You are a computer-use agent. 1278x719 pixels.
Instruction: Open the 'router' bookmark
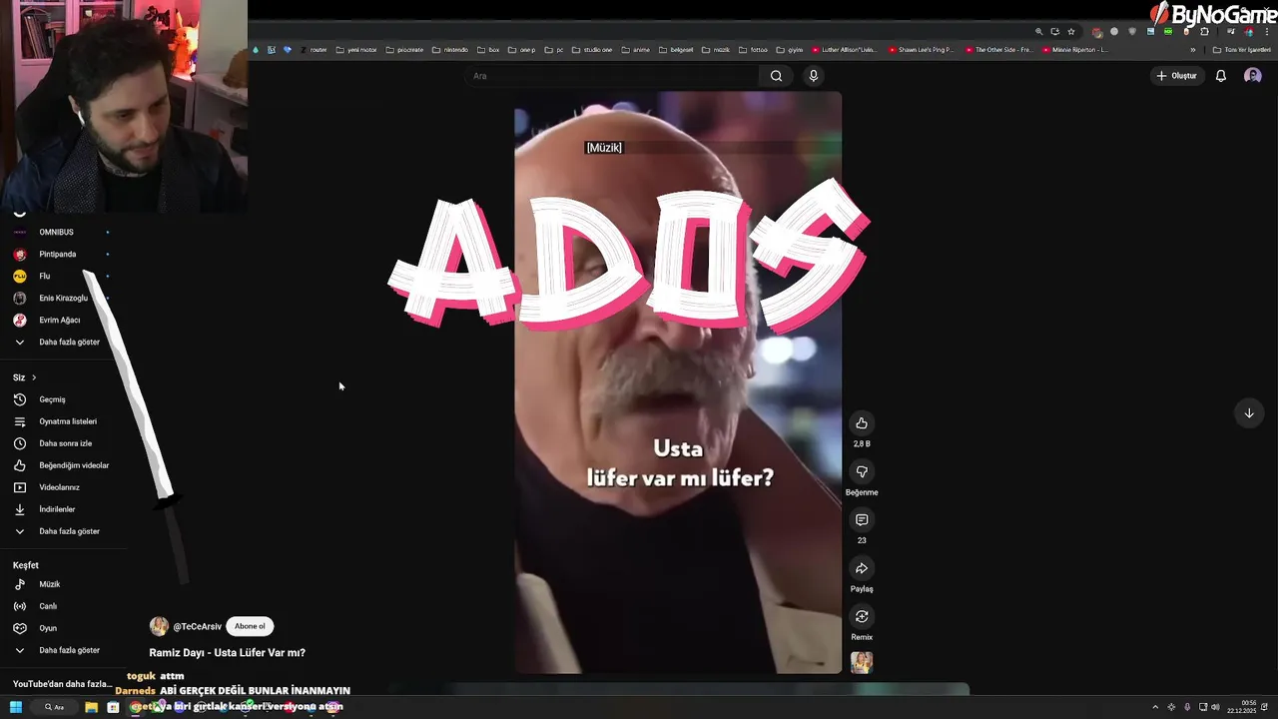[314, 49]
